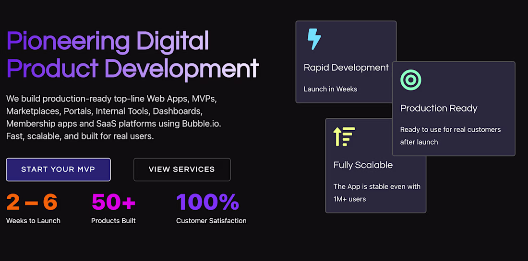The image size is (528, 261).
Task: Click the magenta 50+ statistic
Action: click(x=113, y=202)
